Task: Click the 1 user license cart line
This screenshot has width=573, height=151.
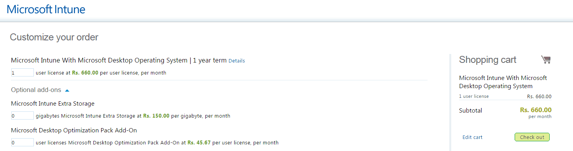Action: (505, 96)
